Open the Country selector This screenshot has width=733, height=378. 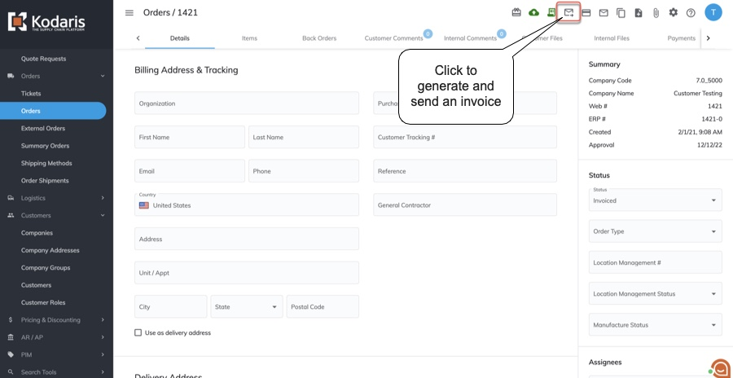tap(246, 205)
